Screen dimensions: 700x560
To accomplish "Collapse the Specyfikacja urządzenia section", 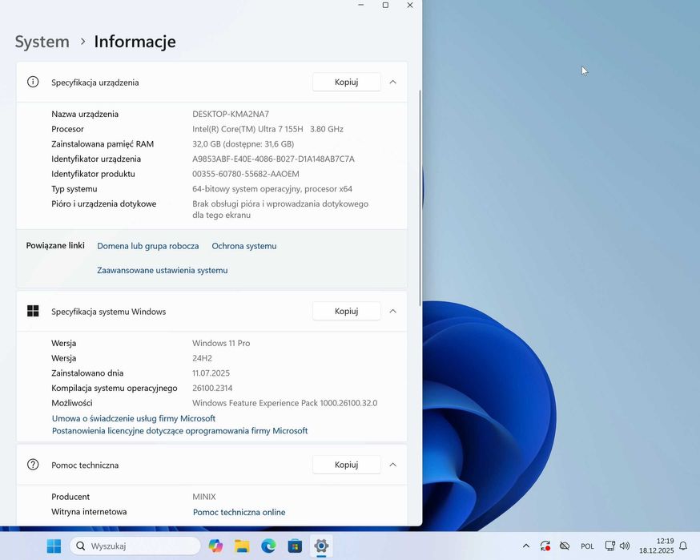I will 393,82.
